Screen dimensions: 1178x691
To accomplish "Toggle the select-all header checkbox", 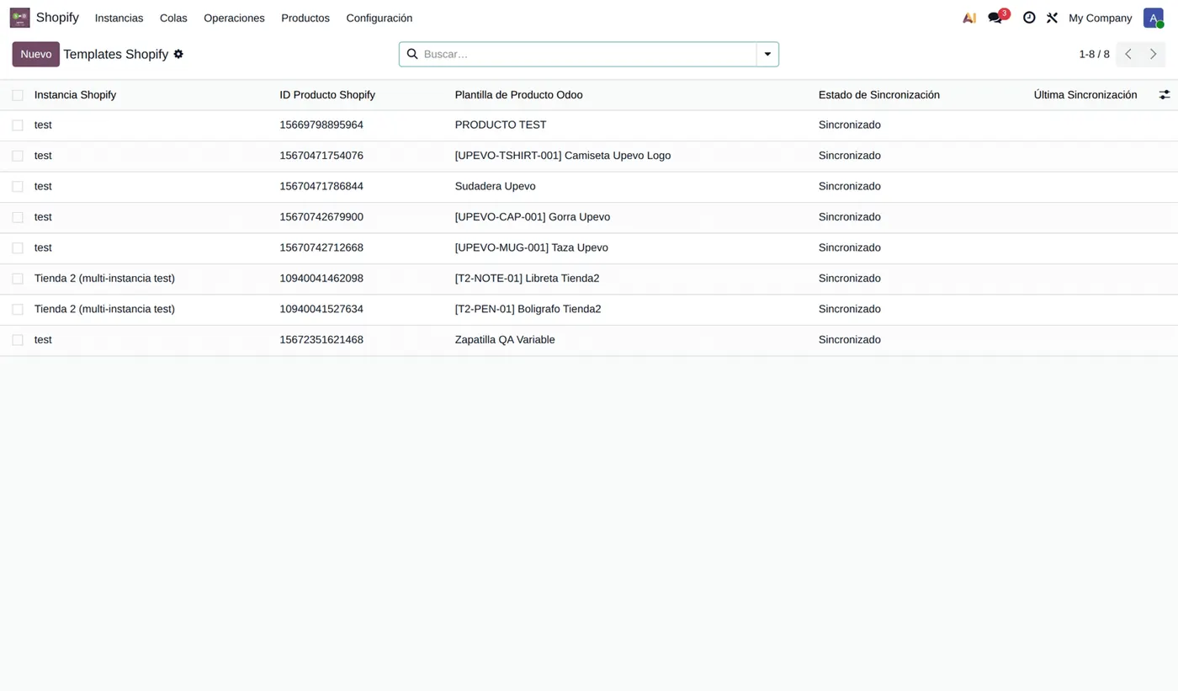I will [18, 95].
